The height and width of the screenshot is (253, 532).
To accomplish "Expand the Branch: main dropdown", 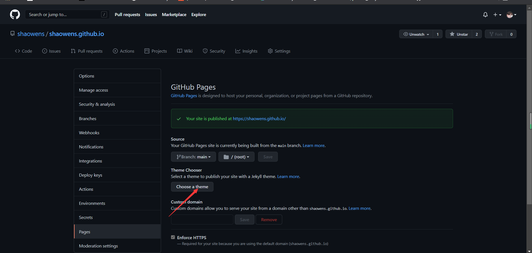I will [x=194, y=157].
